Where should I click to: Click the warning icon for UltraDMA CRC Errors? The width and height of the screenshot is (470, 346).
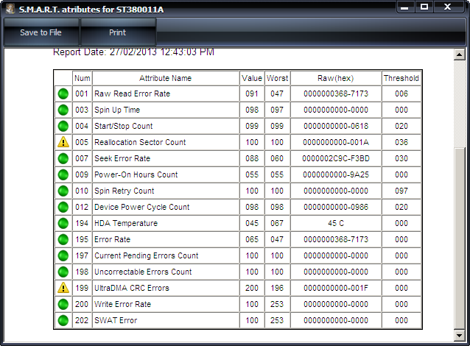[63, 288]
